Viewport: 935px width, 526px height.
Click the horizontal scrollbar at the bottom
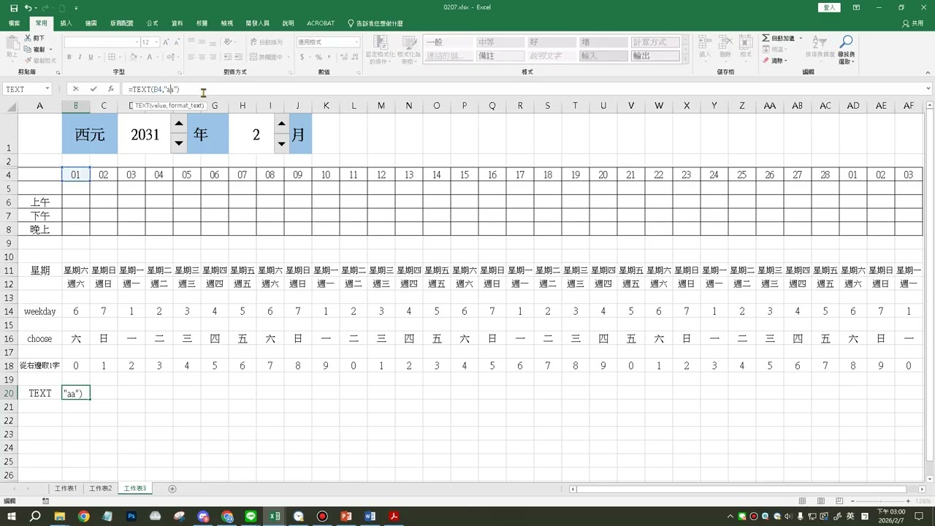(x=743, y=489)
